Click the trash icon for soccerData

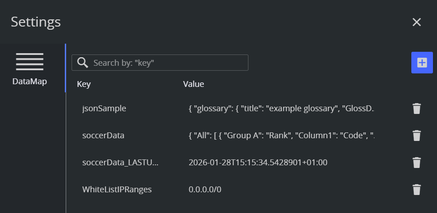click(417, 136)
